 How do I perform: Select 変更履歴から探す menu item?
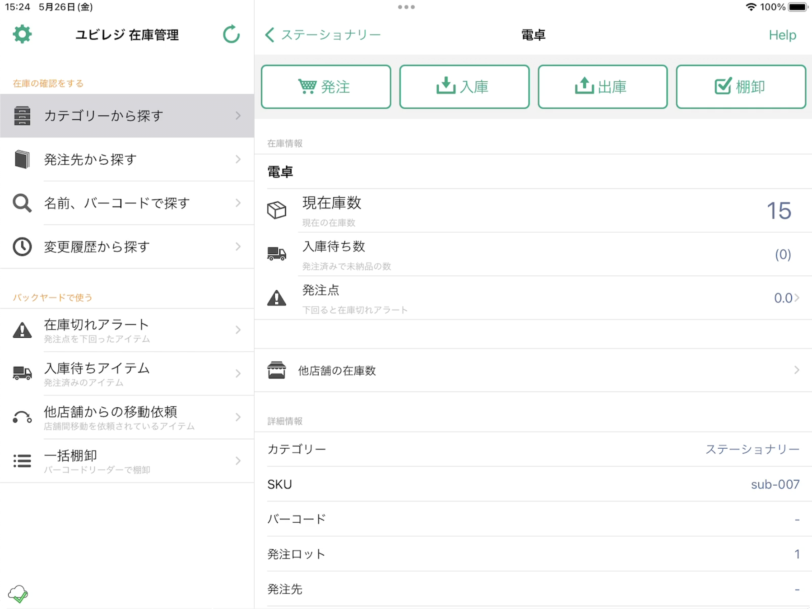point(127,247)
